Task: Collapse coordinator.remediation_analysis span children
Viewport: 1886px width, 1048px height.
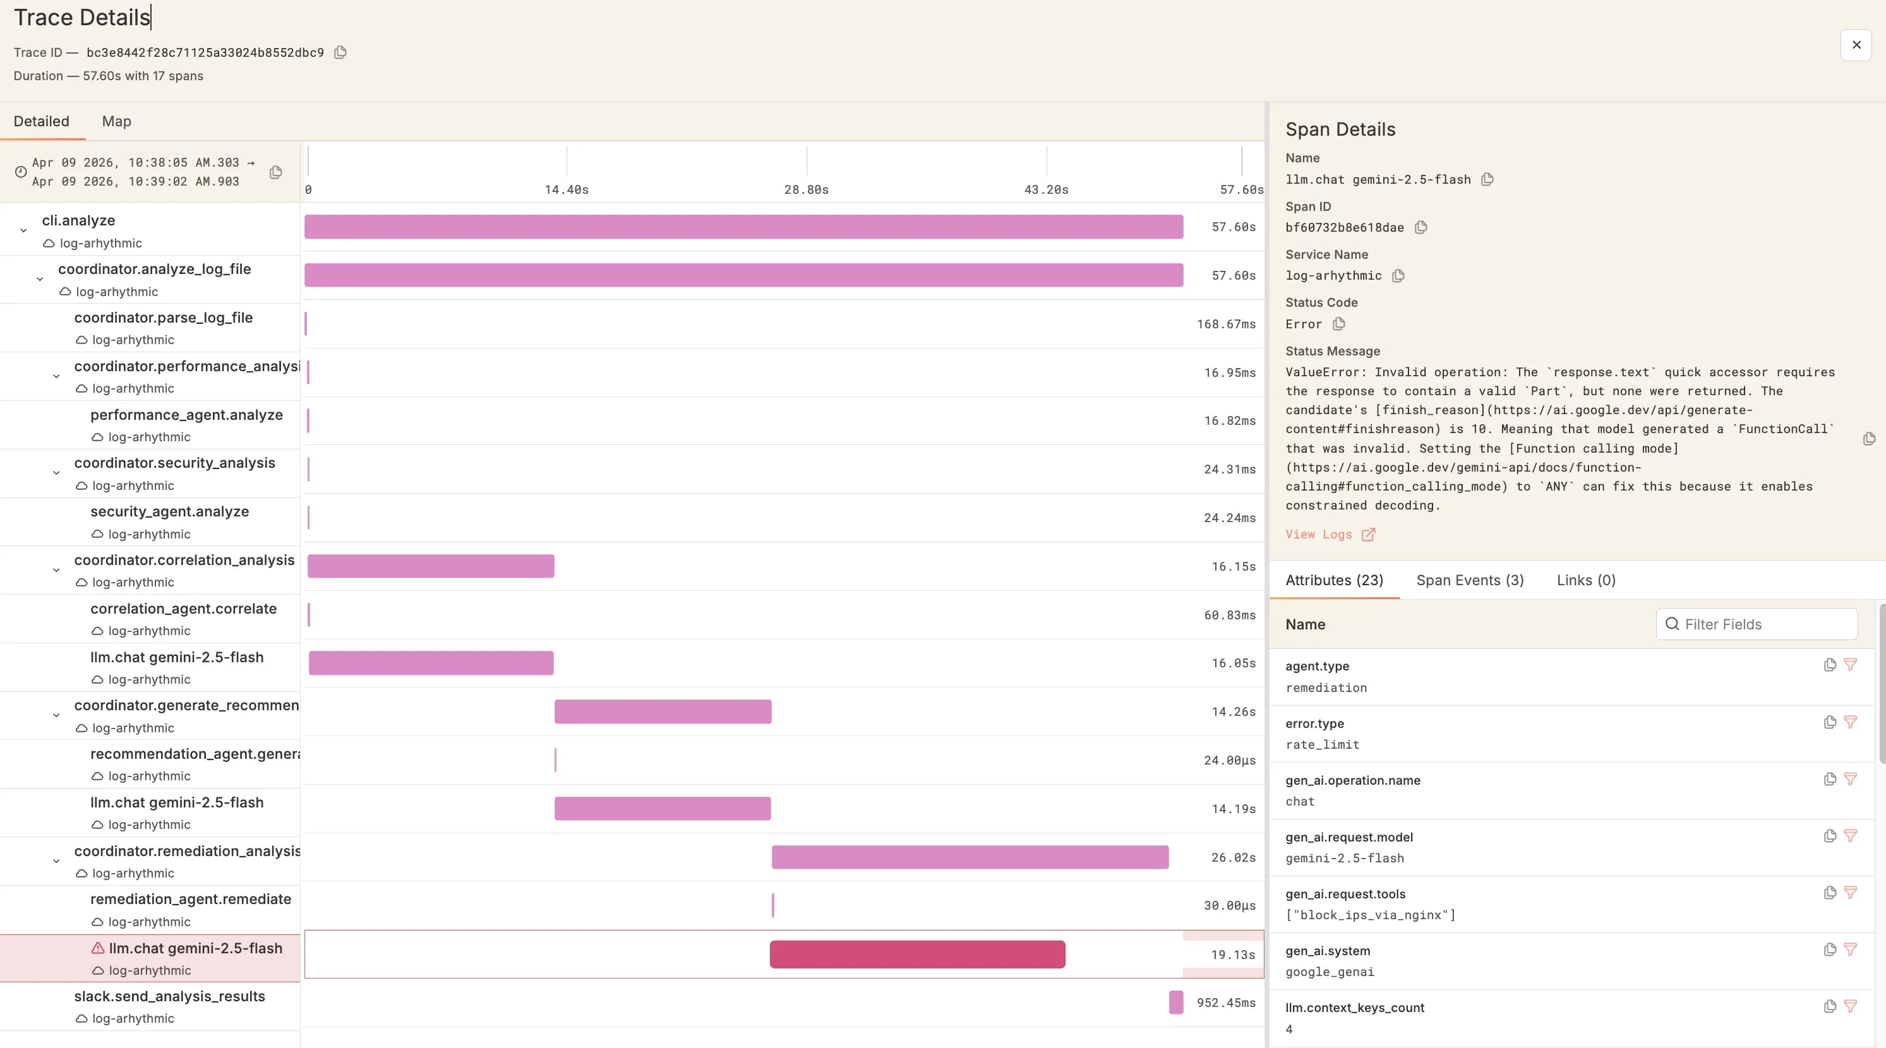Action: tap(56, 861)
